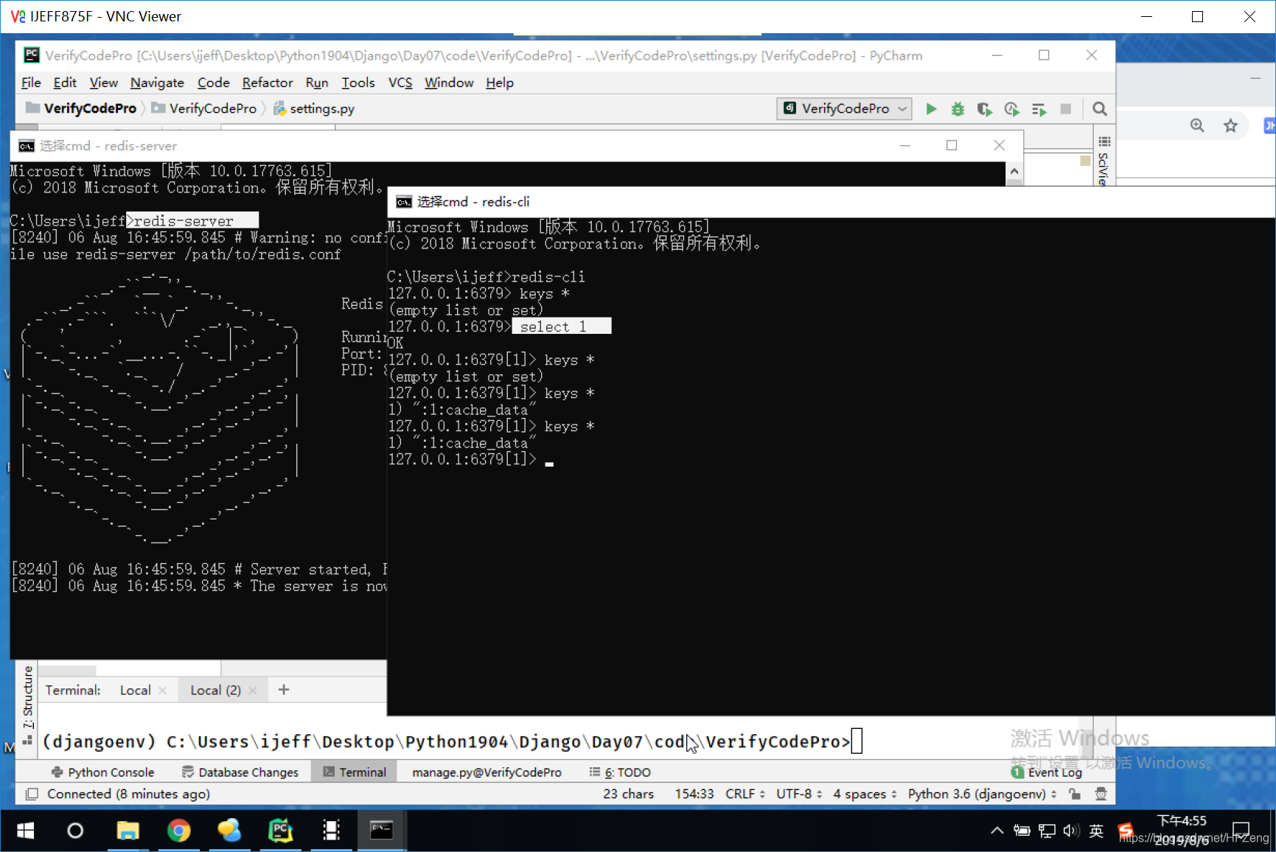Click the volume speaker icon in tray
Screen dimensions: 1276x852
[1070, 831]
